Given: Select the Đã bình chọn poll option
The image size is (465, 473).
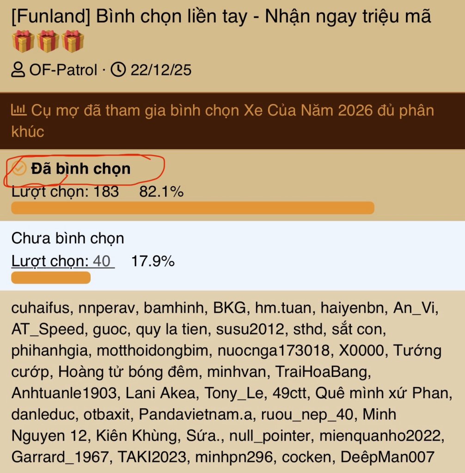Looking at the screenshot, I should 81,169.
